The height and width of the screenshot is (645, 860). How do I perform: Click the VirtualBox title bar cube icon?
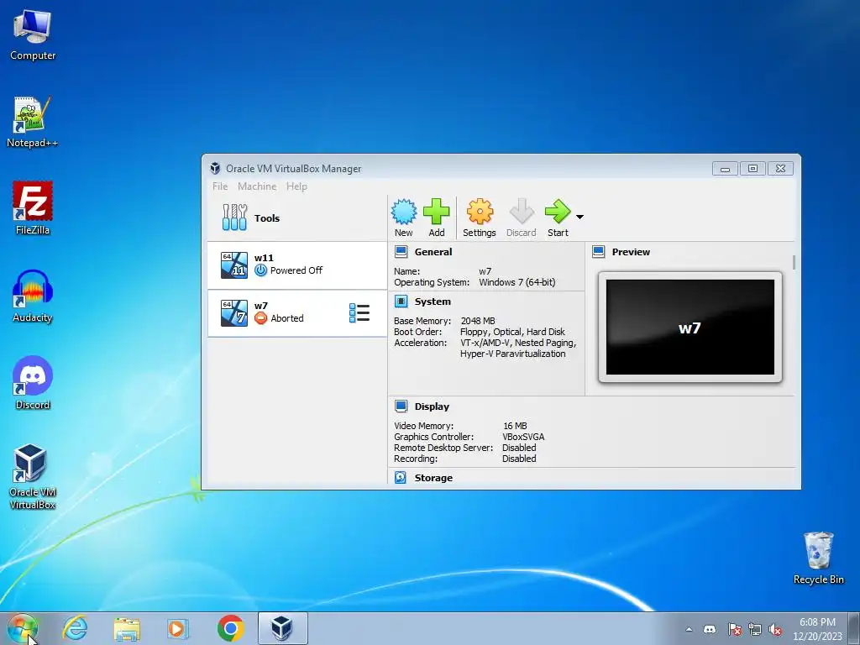pos(215,168)
